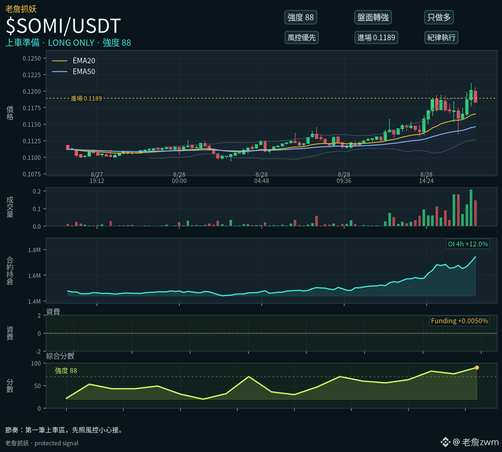This screenshot has width=502, height=452.
Task: Click the 老詹抓妖 header at the top
Action: [21, 9]
